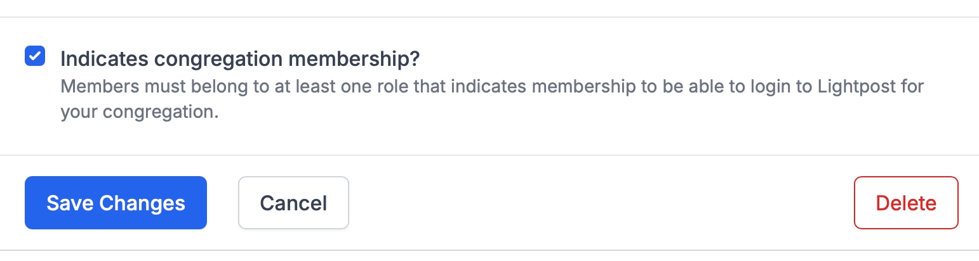Hit the red-outlined Delete button
The image size is (979, 261).
[x=905, y=203]
